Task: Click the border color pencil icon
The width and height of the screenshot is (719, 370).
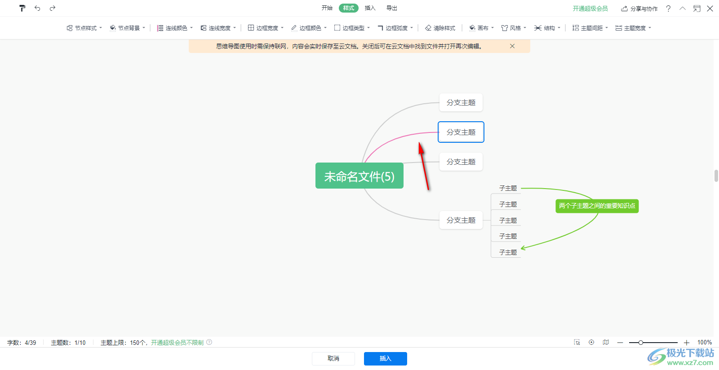Action: (294, 28)
